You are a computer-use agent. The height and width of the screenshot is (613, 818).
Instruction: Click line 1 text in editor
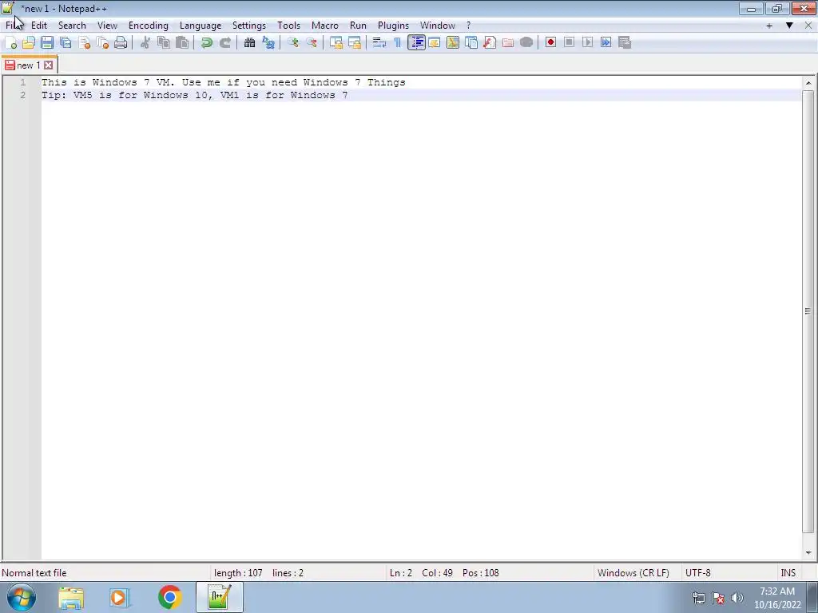point(224,82)
